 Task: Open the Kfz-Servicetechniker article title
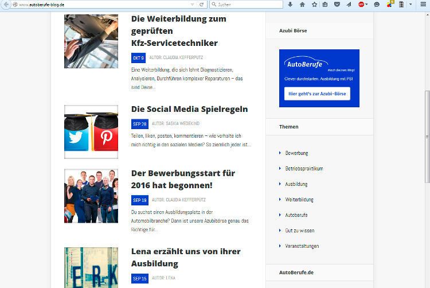click(x=179, y=31)
